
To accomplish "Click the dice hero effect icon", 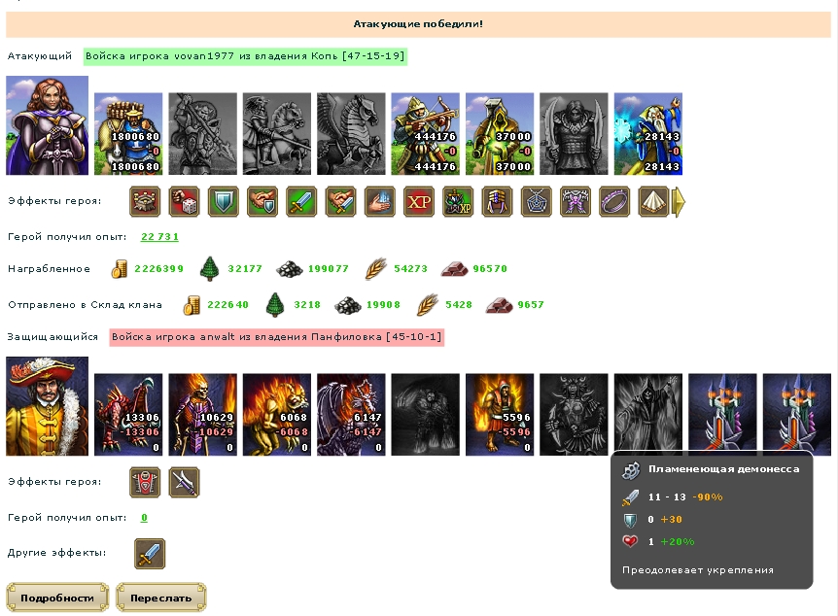I will click(x=185, y=201).
